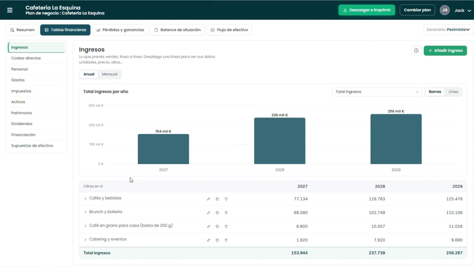474x267 pixels.
Task: Duplicate the Catering y eventos row
Action: tap(217, 240)
